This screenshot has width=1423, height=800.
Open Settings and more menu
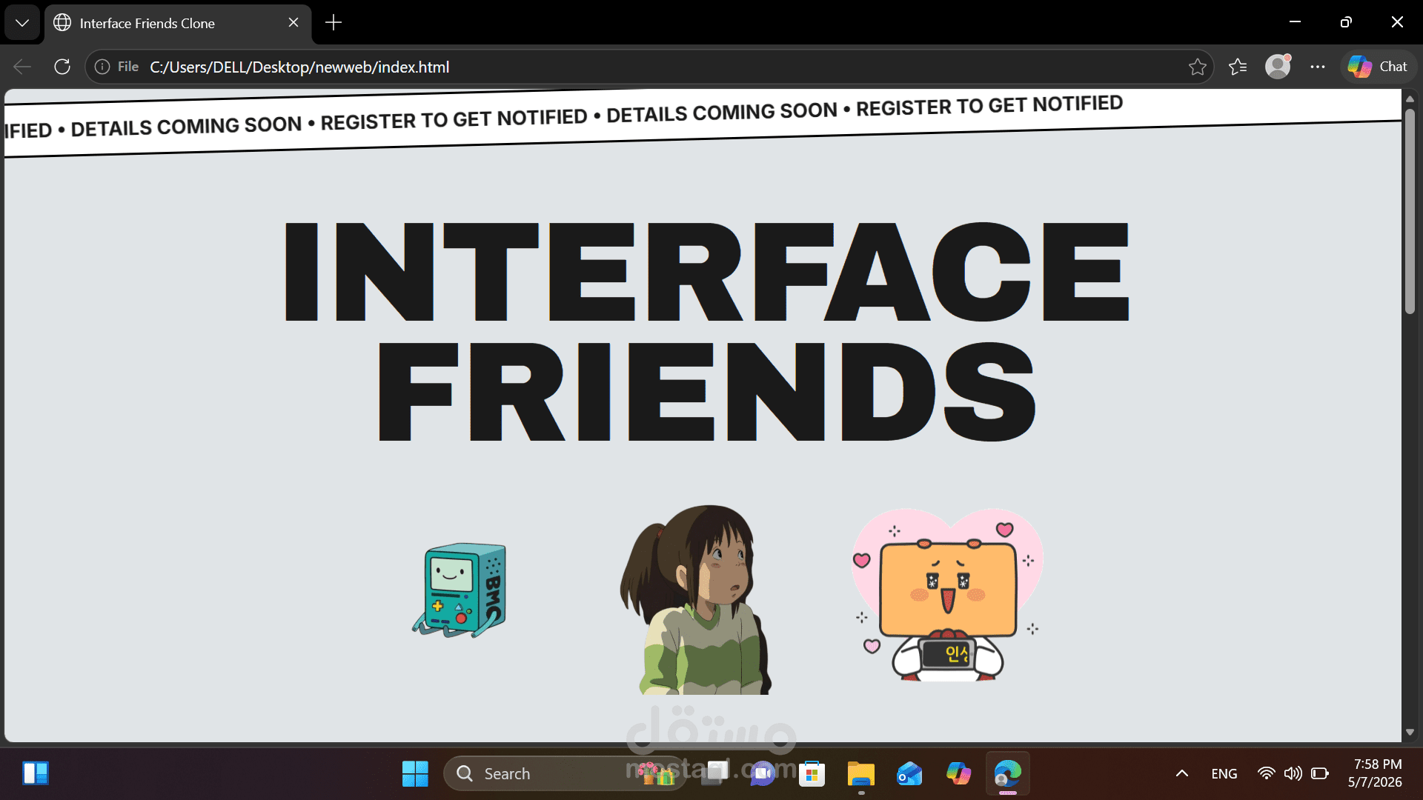(x=1317, y=67)
